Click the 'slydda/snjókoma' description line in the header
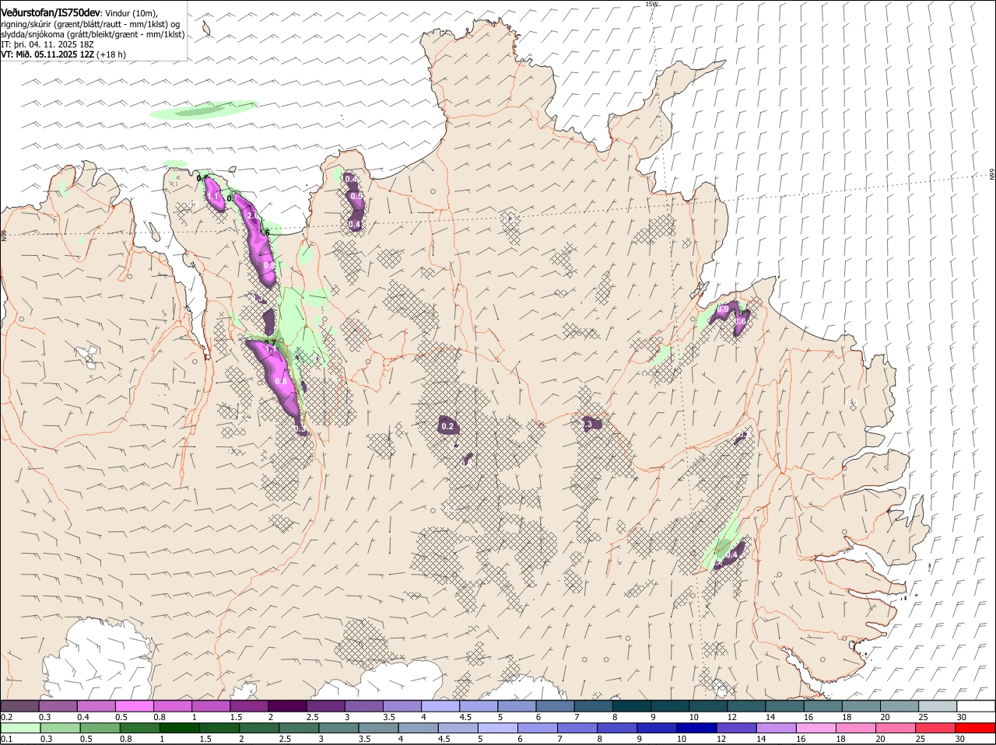This screenshot has height=745, width=996. (x=93, y=34)
